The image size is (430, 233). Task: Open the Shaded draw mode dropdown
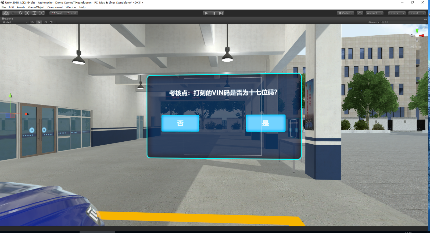coord(15,22)
